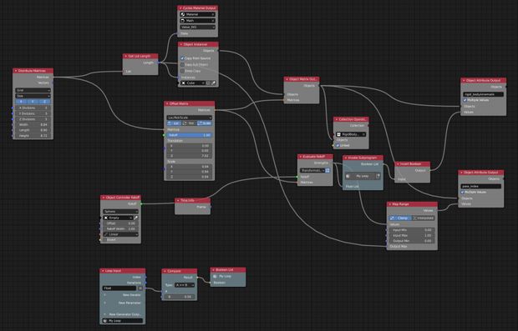Click the remove icon next to the Float parameter

pos(140,288)
